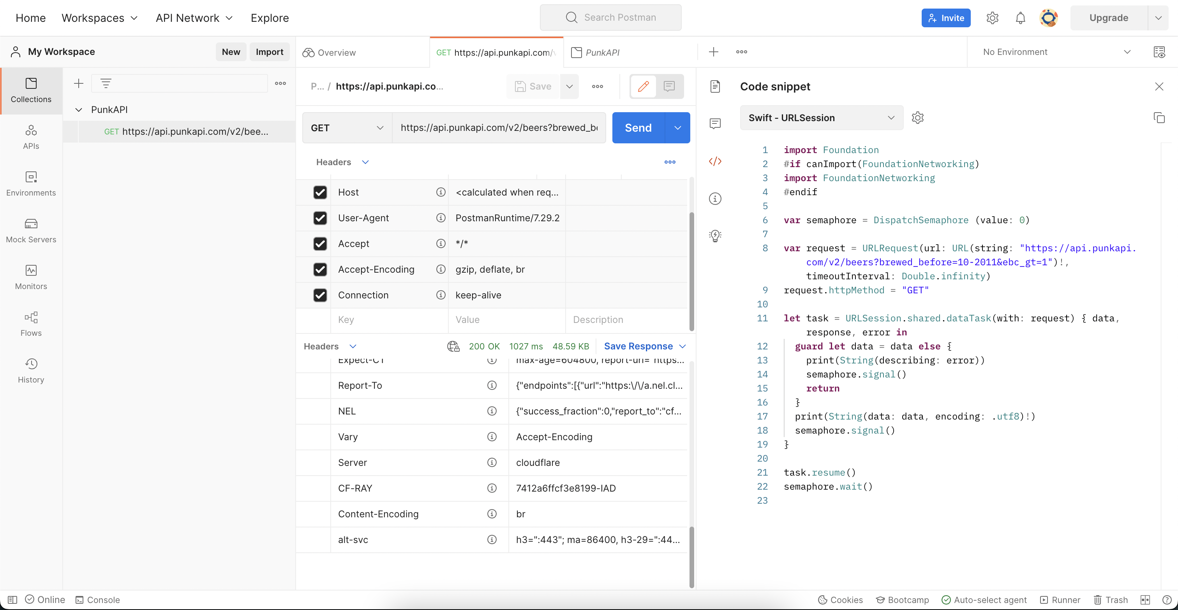Open comments icon in right sidebar

point(715,123)
